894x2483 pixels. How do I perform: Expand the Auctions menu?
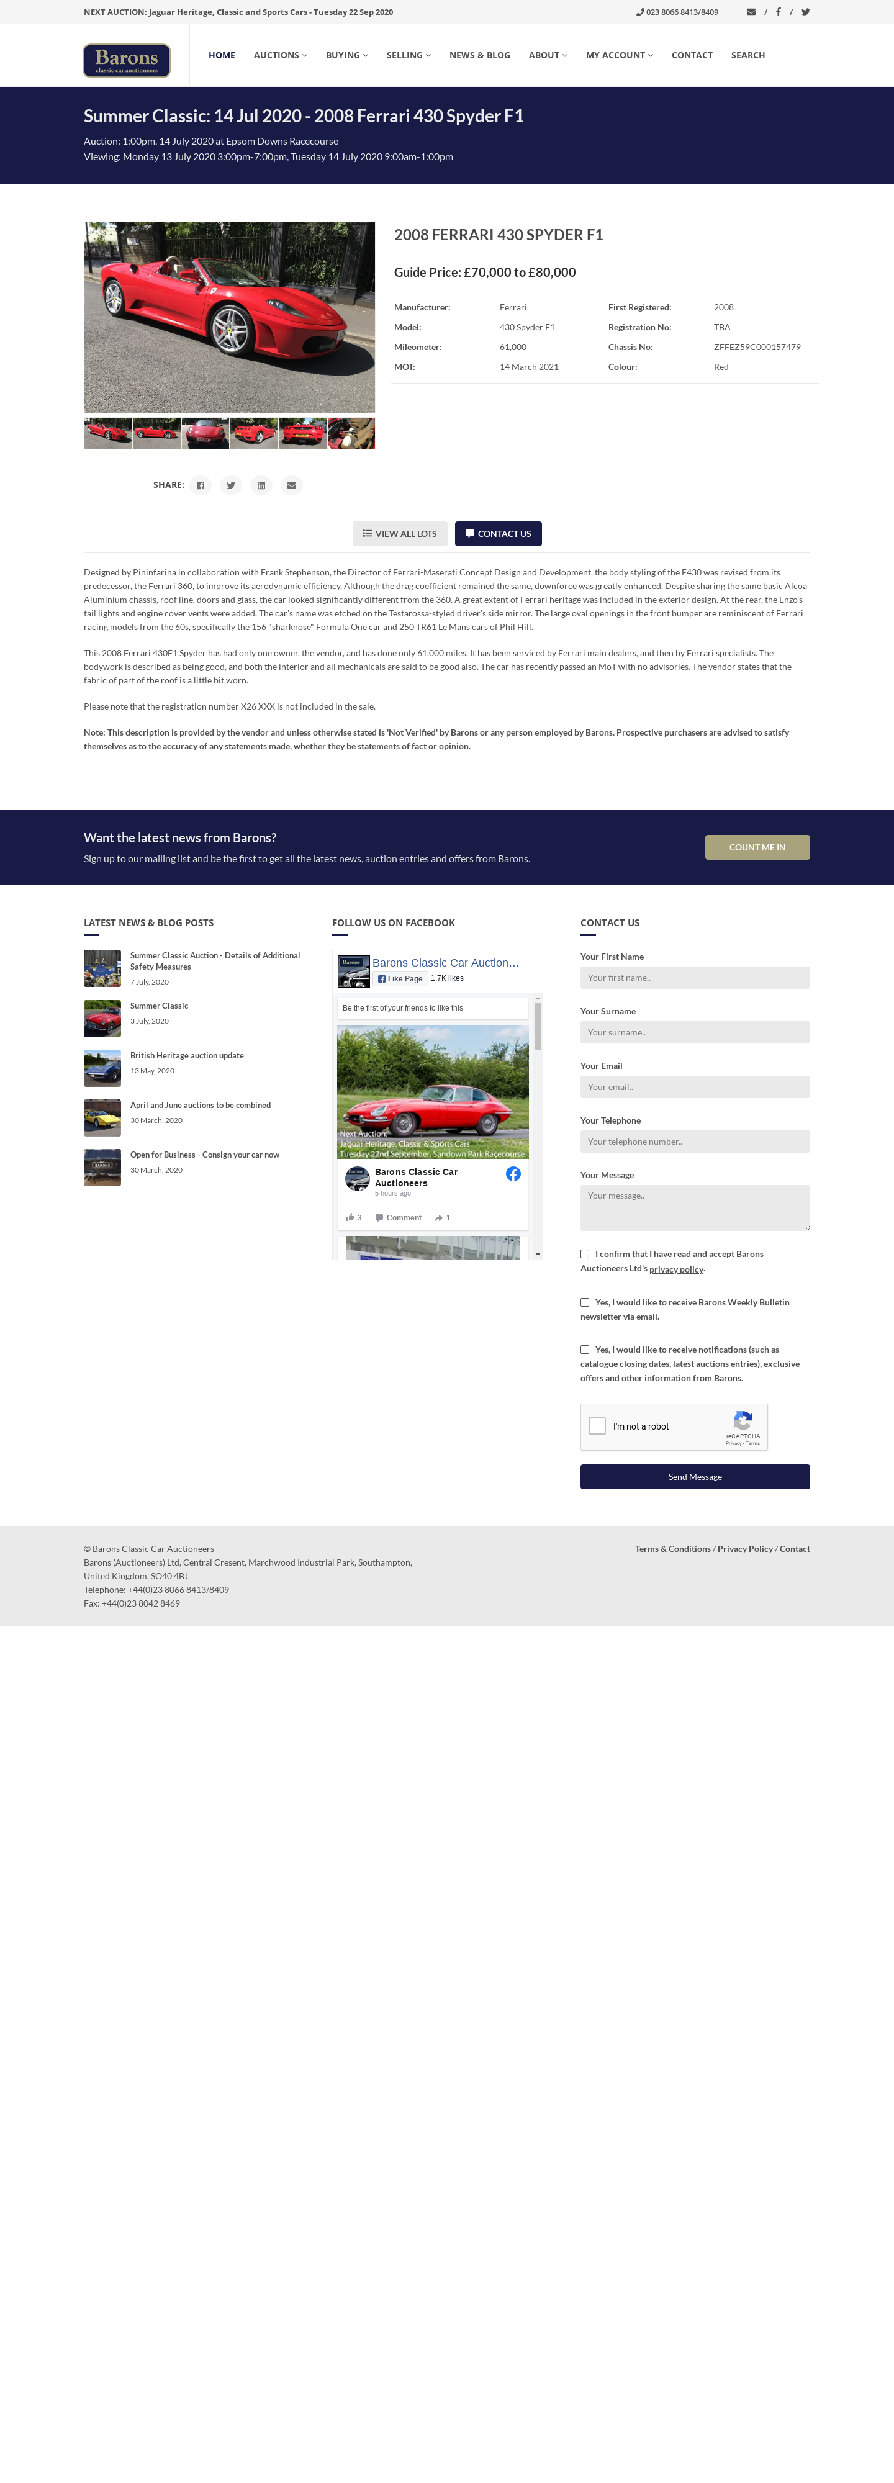[281, 56]
